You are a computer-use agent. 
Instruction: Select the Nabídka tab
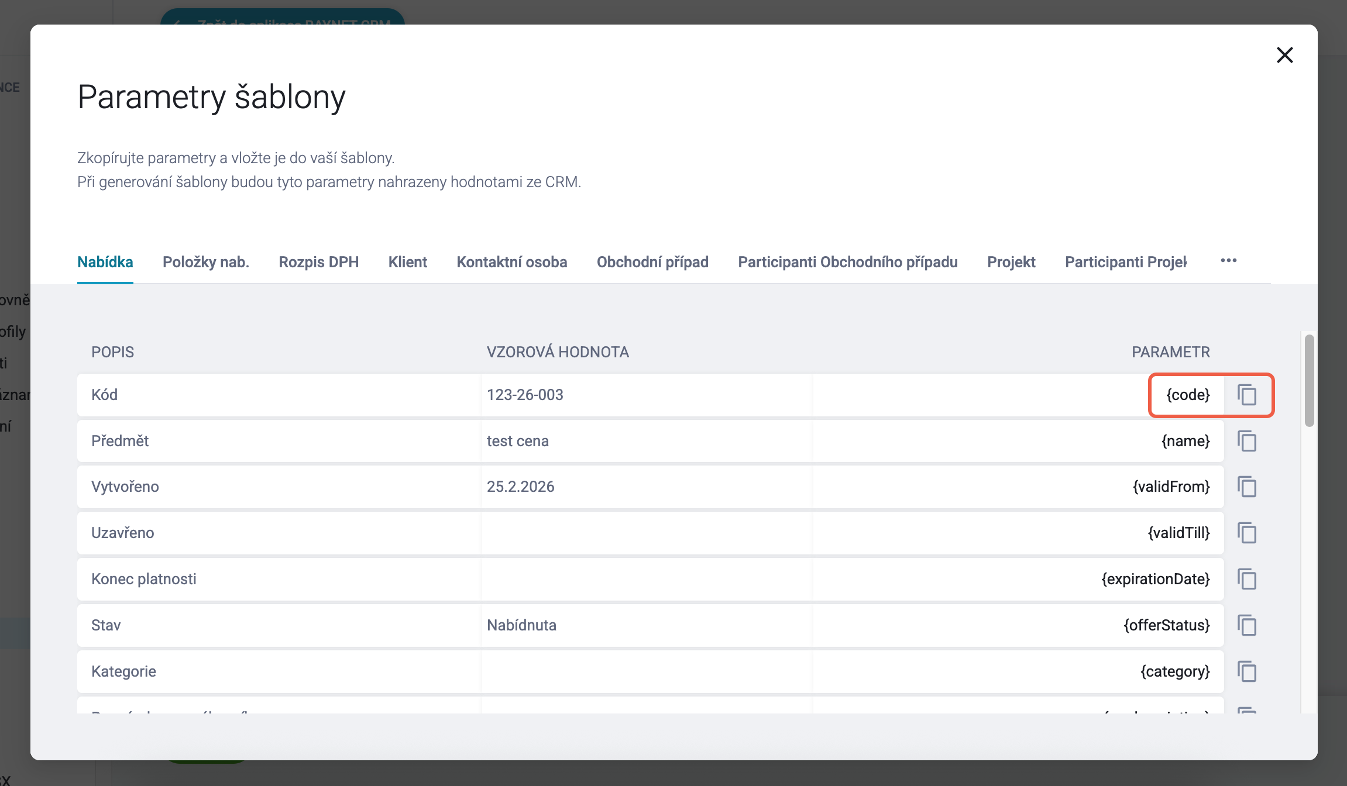click(x=105, y=262)
